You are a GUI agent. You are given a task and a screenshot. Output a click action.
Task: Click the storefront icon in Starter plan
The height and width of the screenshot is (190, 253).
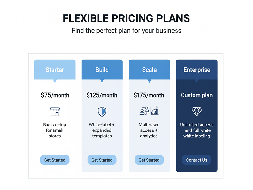pyautogui.click(x=55, y=111)
